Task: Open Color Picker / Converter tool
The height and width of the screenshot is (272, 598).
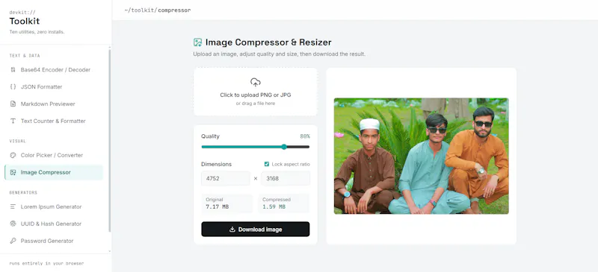Action: pos(54,155)
